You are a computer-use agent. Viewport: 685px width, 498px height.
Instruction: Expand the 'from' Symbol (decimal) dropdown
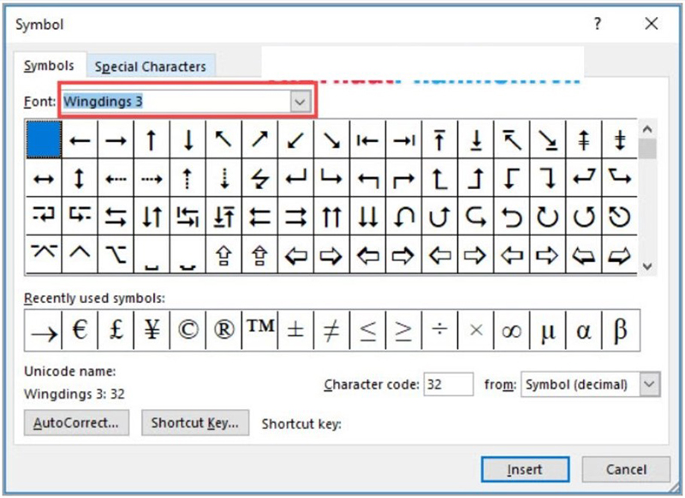(650, 384)
